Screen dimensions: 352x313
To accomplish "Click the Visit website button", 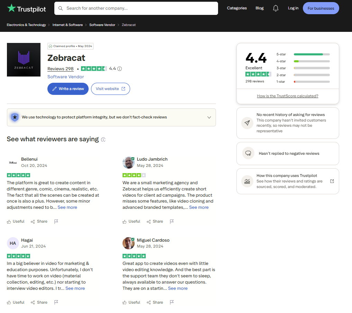I will [110, 89].
